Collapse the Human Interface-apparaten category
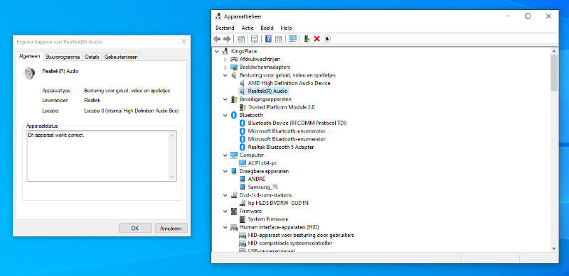Image resolution: width=569 pixels, height=276 pixels. pyautogui.click(x=225, y=227)
